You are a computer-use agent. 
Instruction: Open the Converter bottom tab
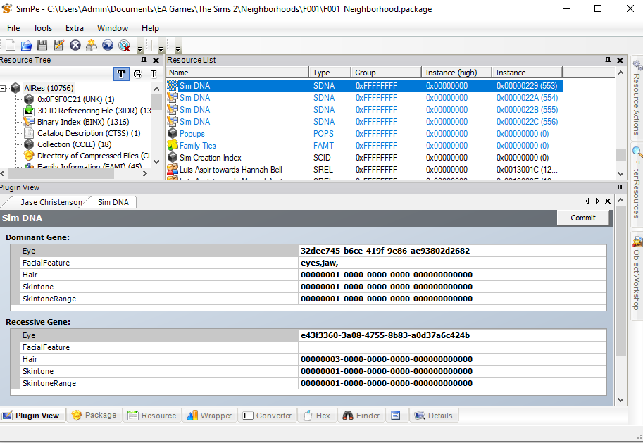point(267,416)
